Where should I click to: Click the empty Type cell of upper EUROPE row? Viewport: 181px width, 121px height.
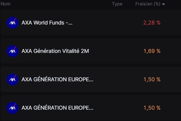coord(117,79)
